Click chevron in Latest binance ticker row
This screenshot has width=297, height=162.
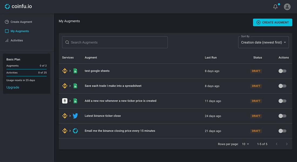pyautogui.click(x=70, y=116)
